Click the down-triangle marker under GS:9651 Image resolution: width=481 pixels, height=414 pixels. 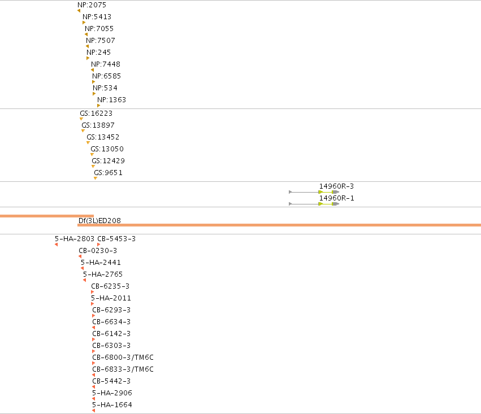[96, 178]
